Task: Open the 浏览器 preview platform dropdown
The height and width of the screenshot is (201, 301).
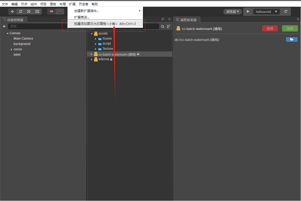Action: 232,12
